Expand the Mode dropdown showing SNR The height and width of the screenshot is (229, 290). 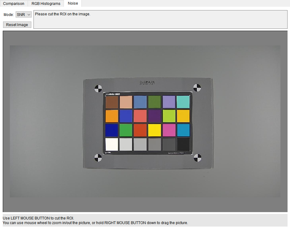click(24, 15)
